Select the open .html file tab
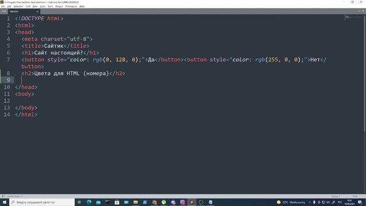This screenshot has width=366, height=206. coord(23,11)
